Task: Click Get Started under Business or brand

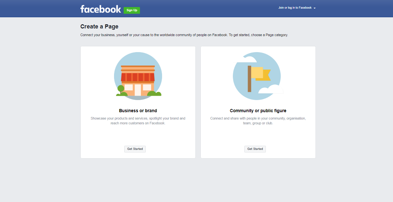Action: click(135, 149)
